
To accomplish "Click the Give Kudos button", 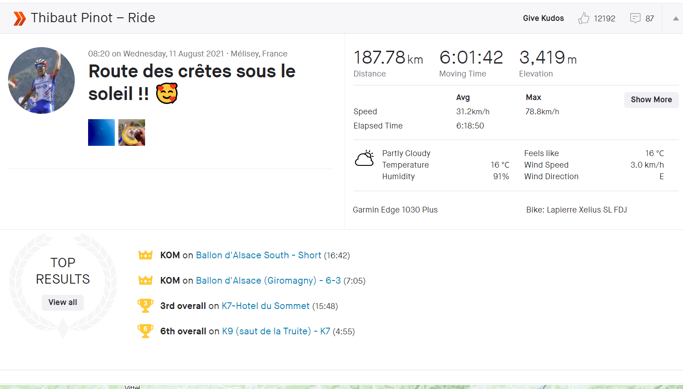I will 543,18.
